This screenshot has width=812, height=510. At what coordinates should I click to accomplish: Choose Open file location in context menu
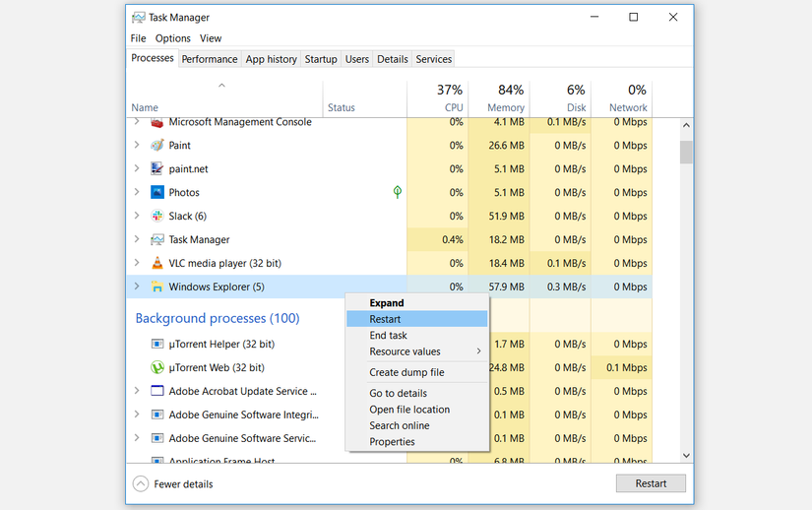pyautogui.click(x=417, y=409)
